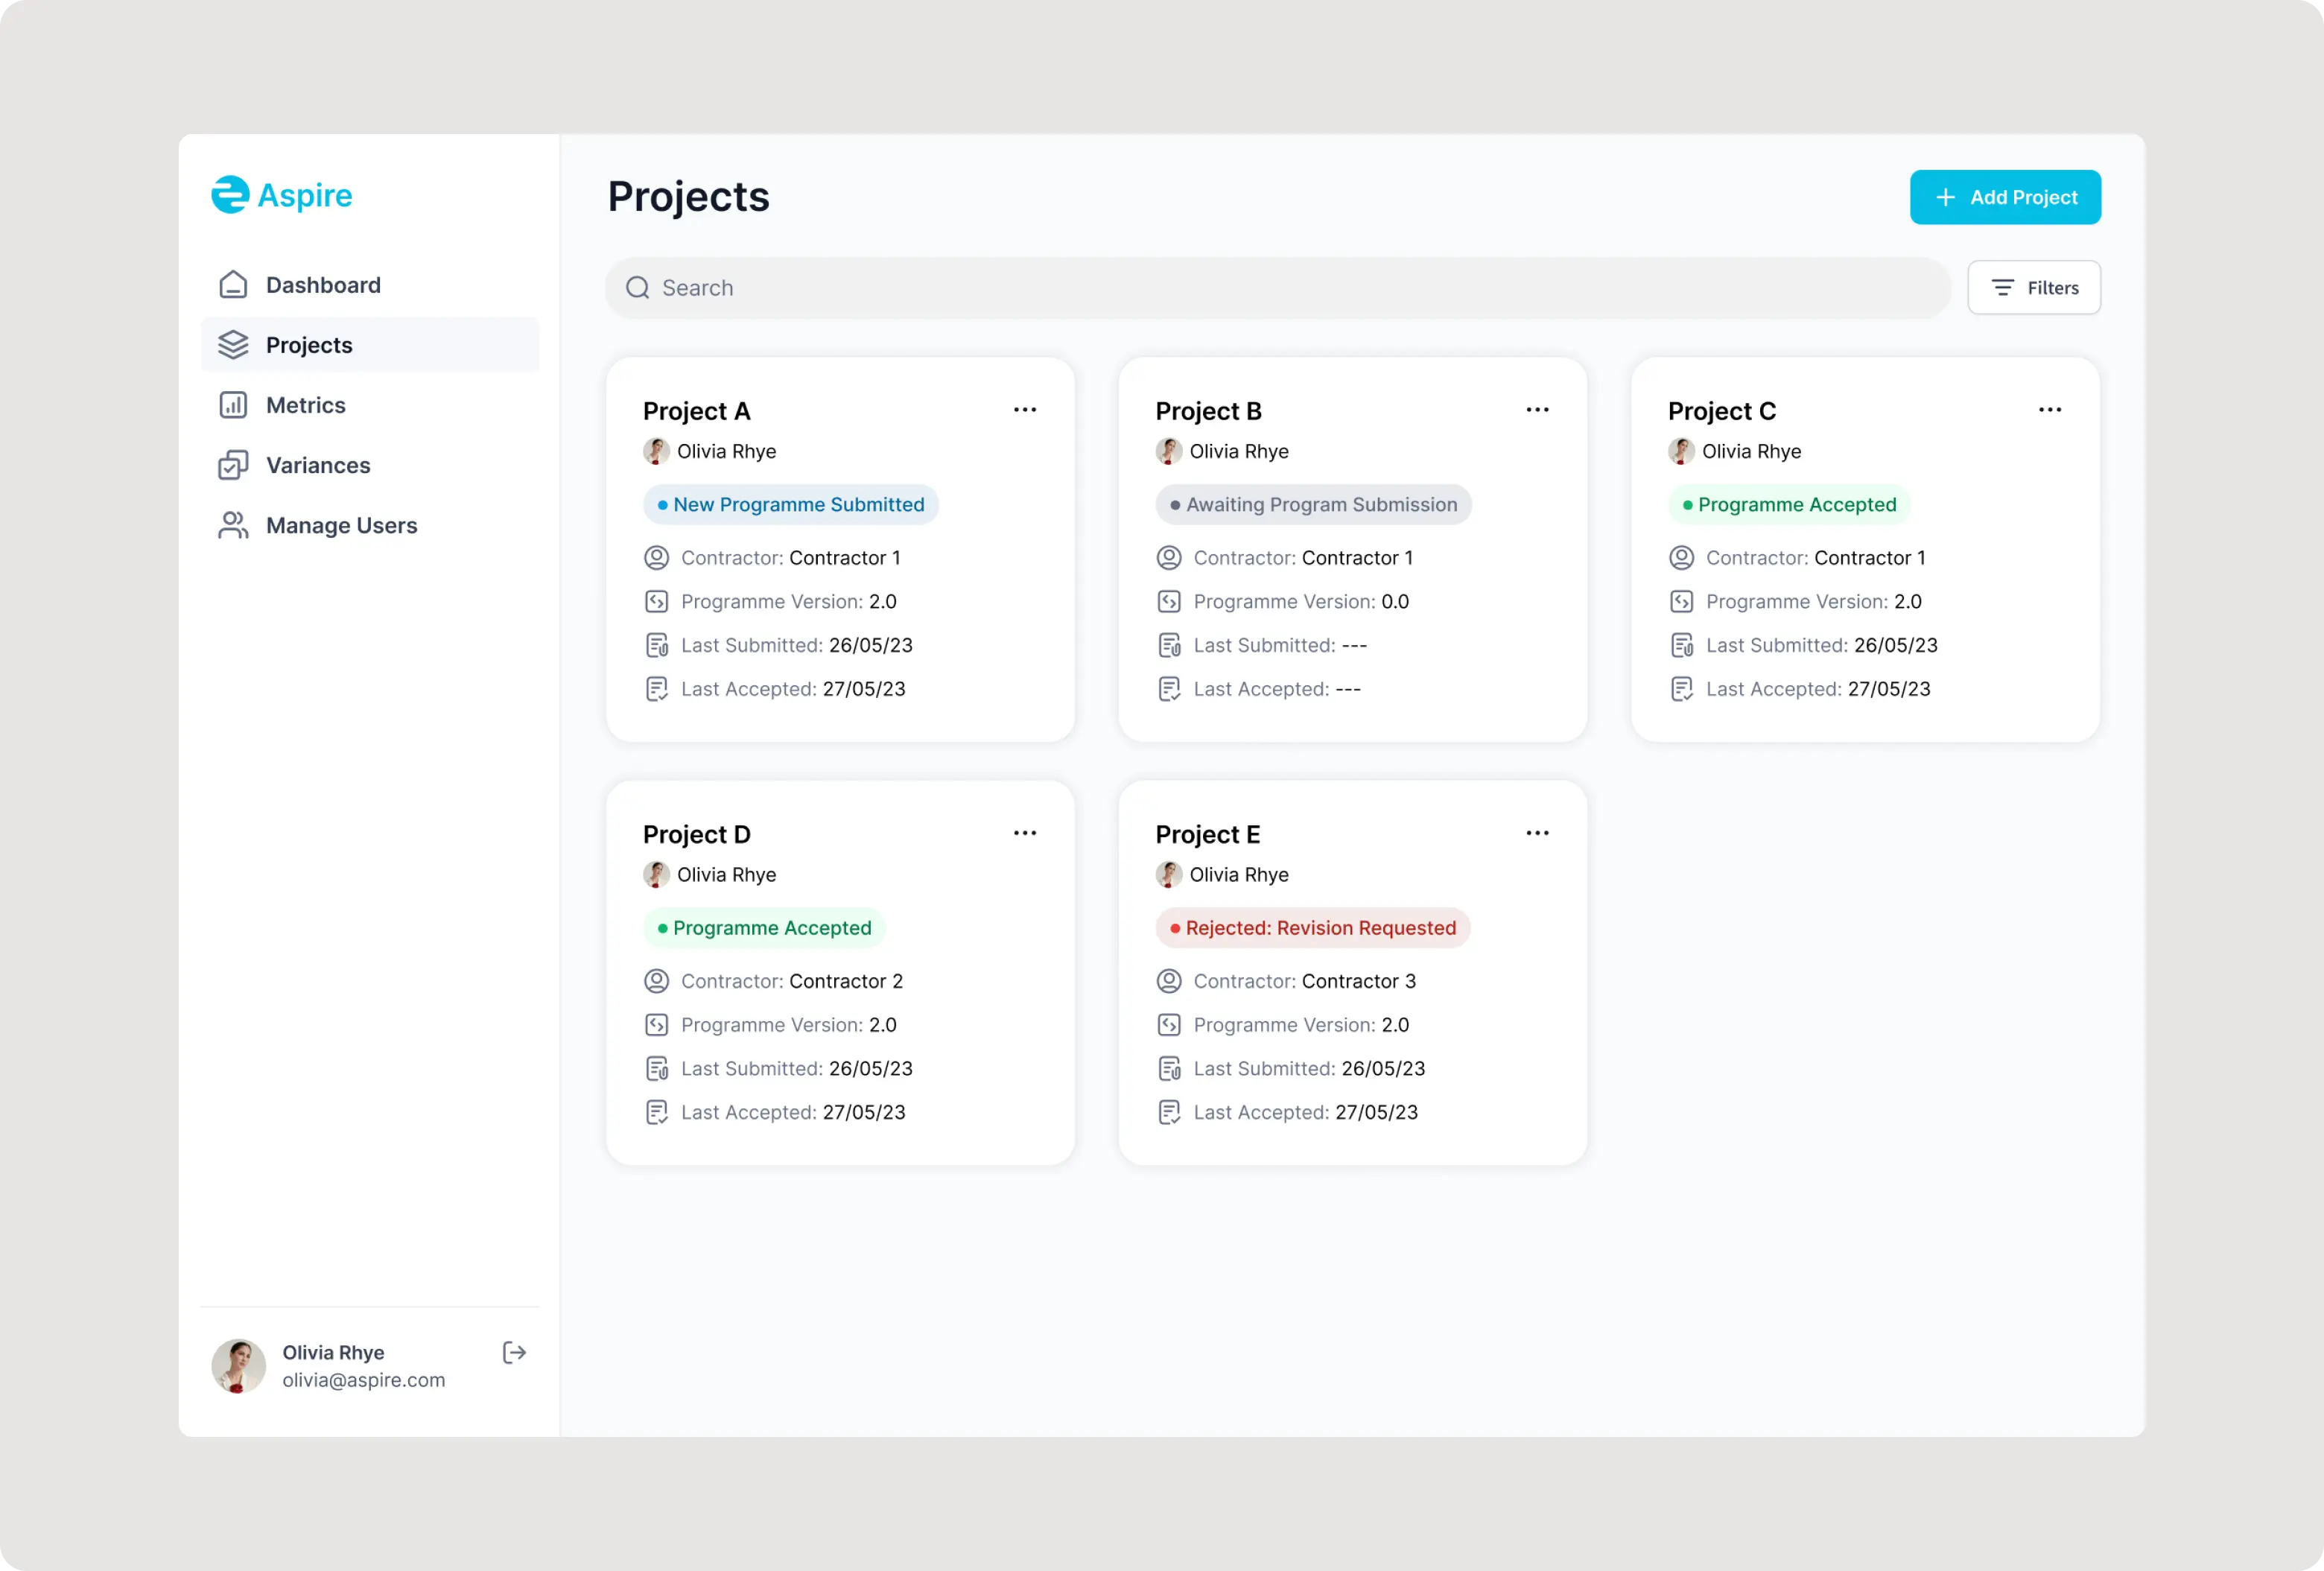Open Project A three-dot options menu
2324x1571 pixels.
pos(1025,410)
